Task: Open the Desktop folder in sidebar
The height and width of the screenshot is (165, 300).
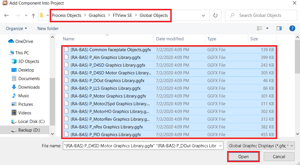Action: 23,70
